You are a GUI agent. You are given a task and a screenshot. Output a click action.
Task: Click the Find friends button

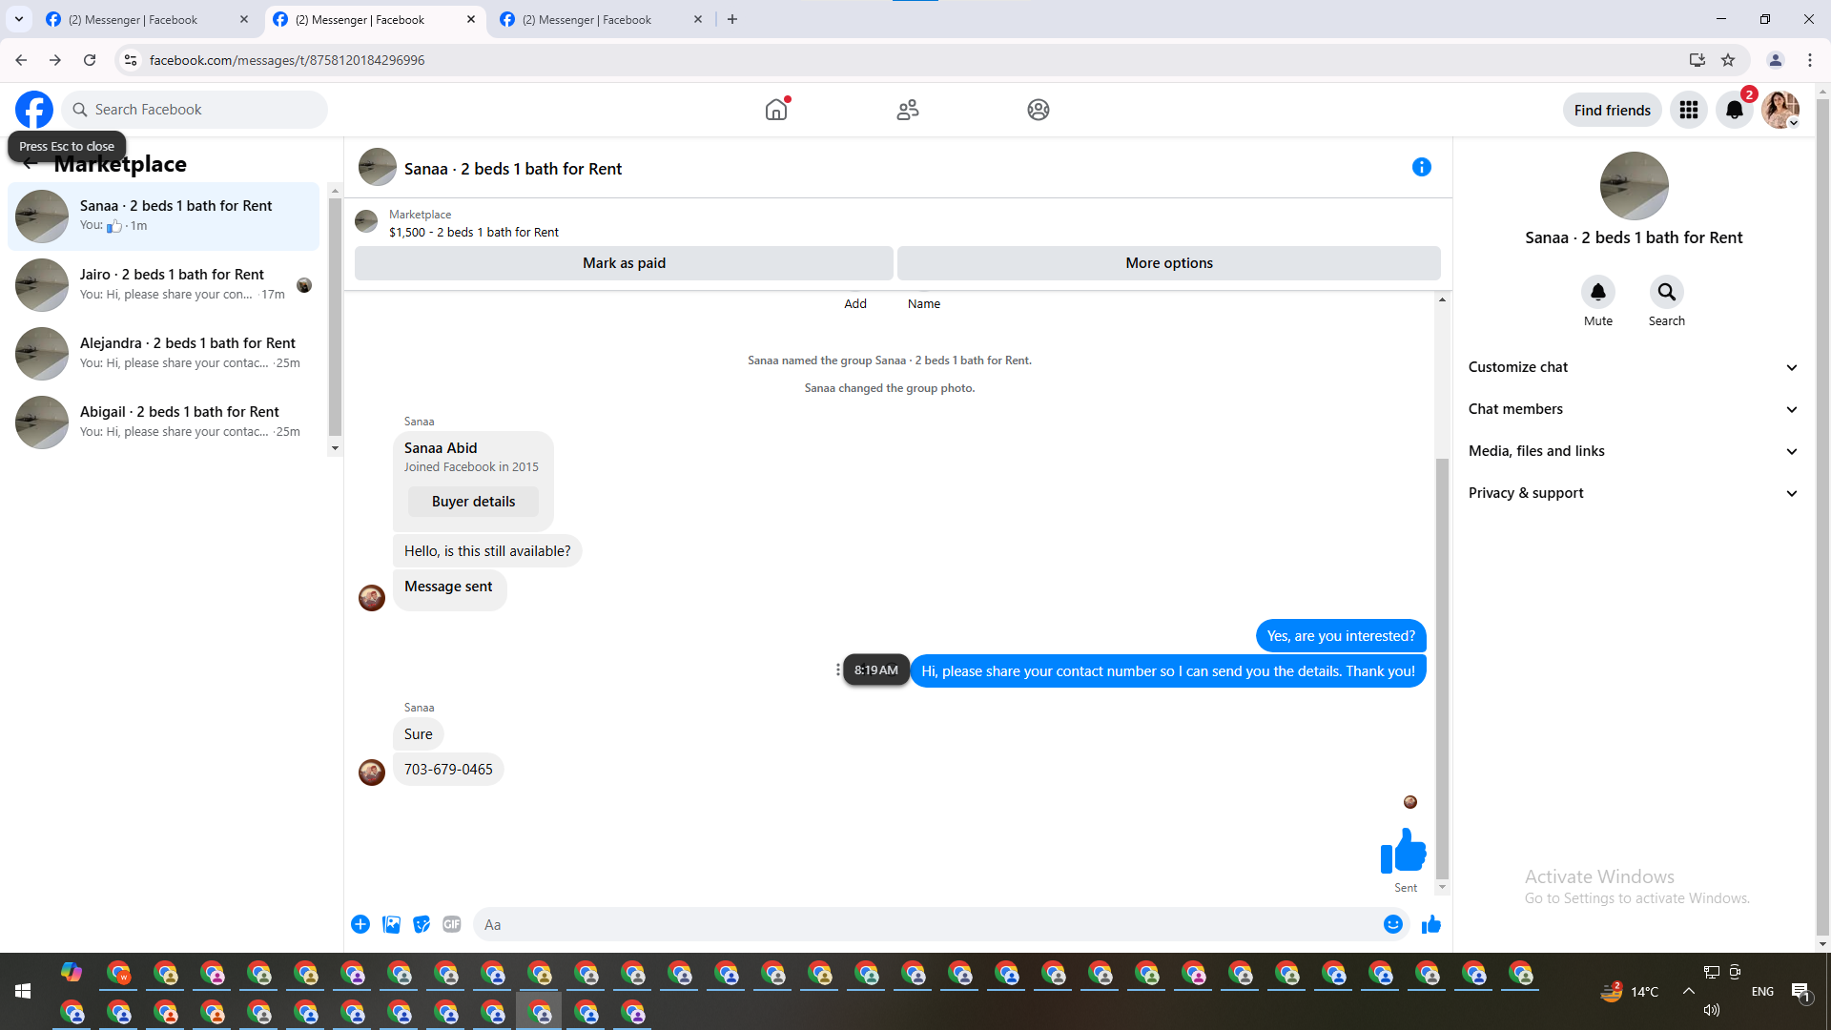[1613, 110]
